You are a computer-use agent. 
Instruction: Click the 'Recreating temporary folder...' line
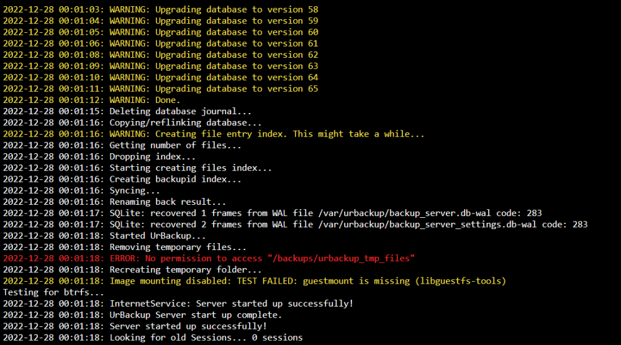click(x=132, y=270)
